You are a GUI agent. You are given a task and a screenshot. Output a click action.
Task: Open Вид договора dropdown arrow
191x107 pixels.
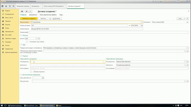pyautogui.click(x=142, y=22)
